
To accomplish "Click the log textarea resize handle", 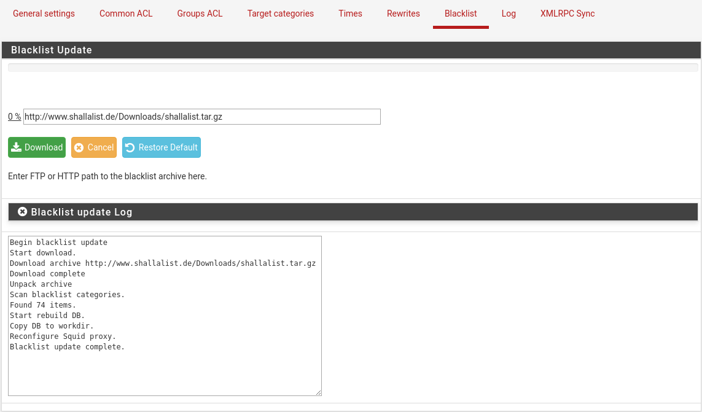I will [x=318, y=393].
